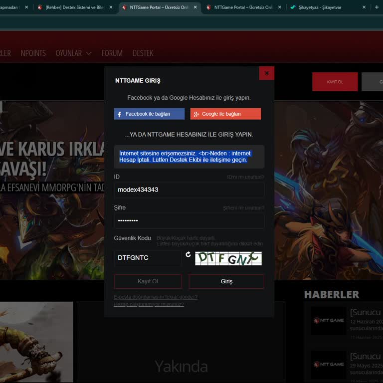Click the captcha image

click(228, 258)
